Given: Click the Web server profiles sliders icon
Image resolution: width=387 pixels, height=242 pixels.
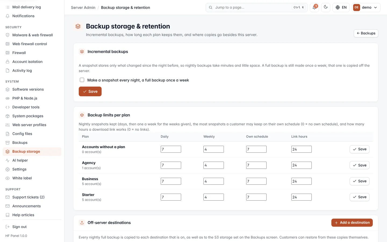Looking at the screenshot, I should point(8,125).
